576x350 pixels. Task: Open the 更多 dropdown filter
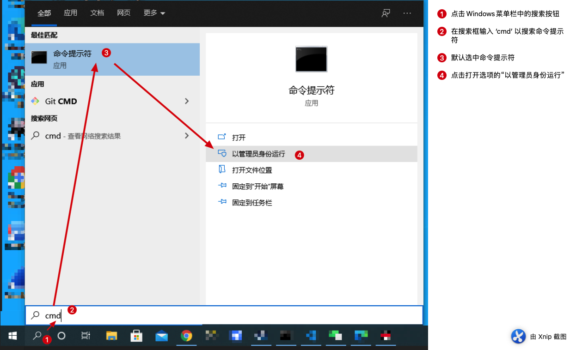154,13
